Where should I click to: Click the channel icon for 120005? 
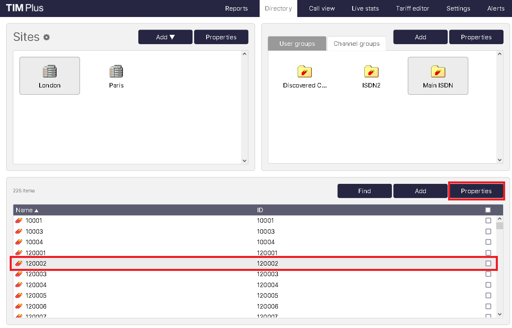pos(19,296)
